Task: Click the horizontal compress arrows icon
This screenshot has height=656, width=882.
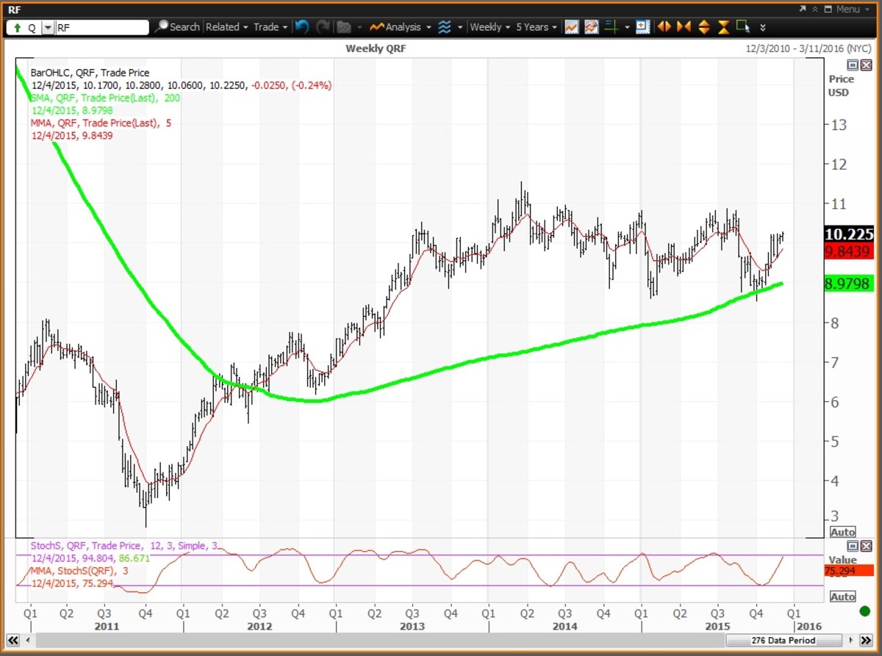Action: [684, 27]
